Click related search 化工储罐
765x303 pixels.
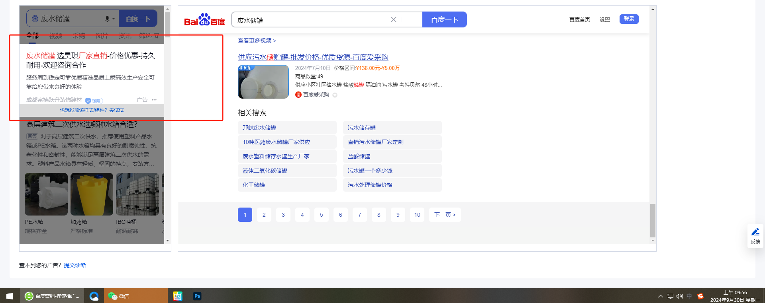click(x=287, y=185)
